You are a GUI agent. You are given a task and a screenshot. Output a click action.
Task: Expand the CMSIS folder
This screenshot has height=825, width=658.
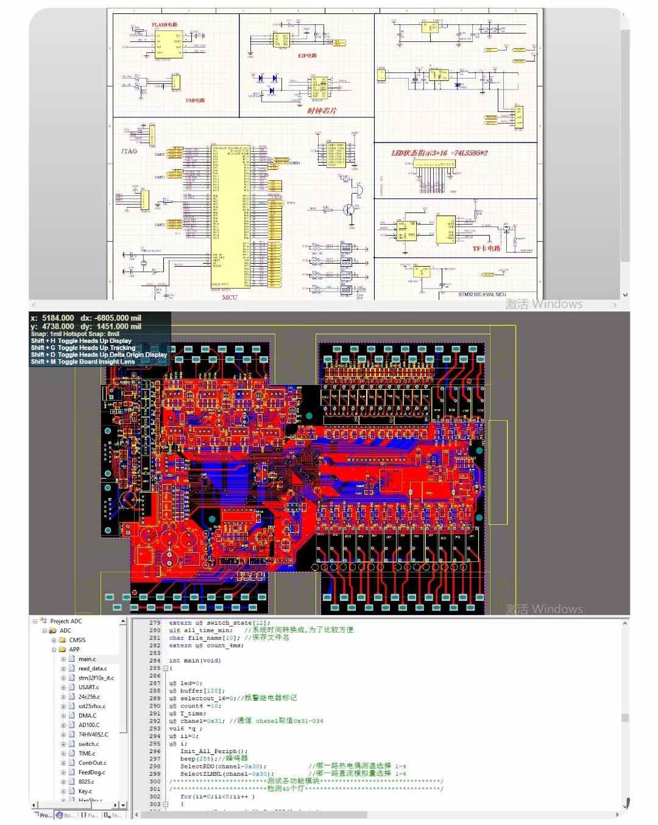click(54, 640)
